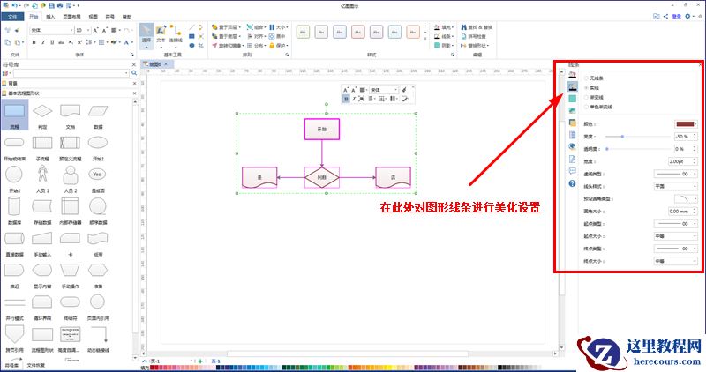
Task: Click the 圆角大小 (Rounding size) input field
Action: coord(682,211)
